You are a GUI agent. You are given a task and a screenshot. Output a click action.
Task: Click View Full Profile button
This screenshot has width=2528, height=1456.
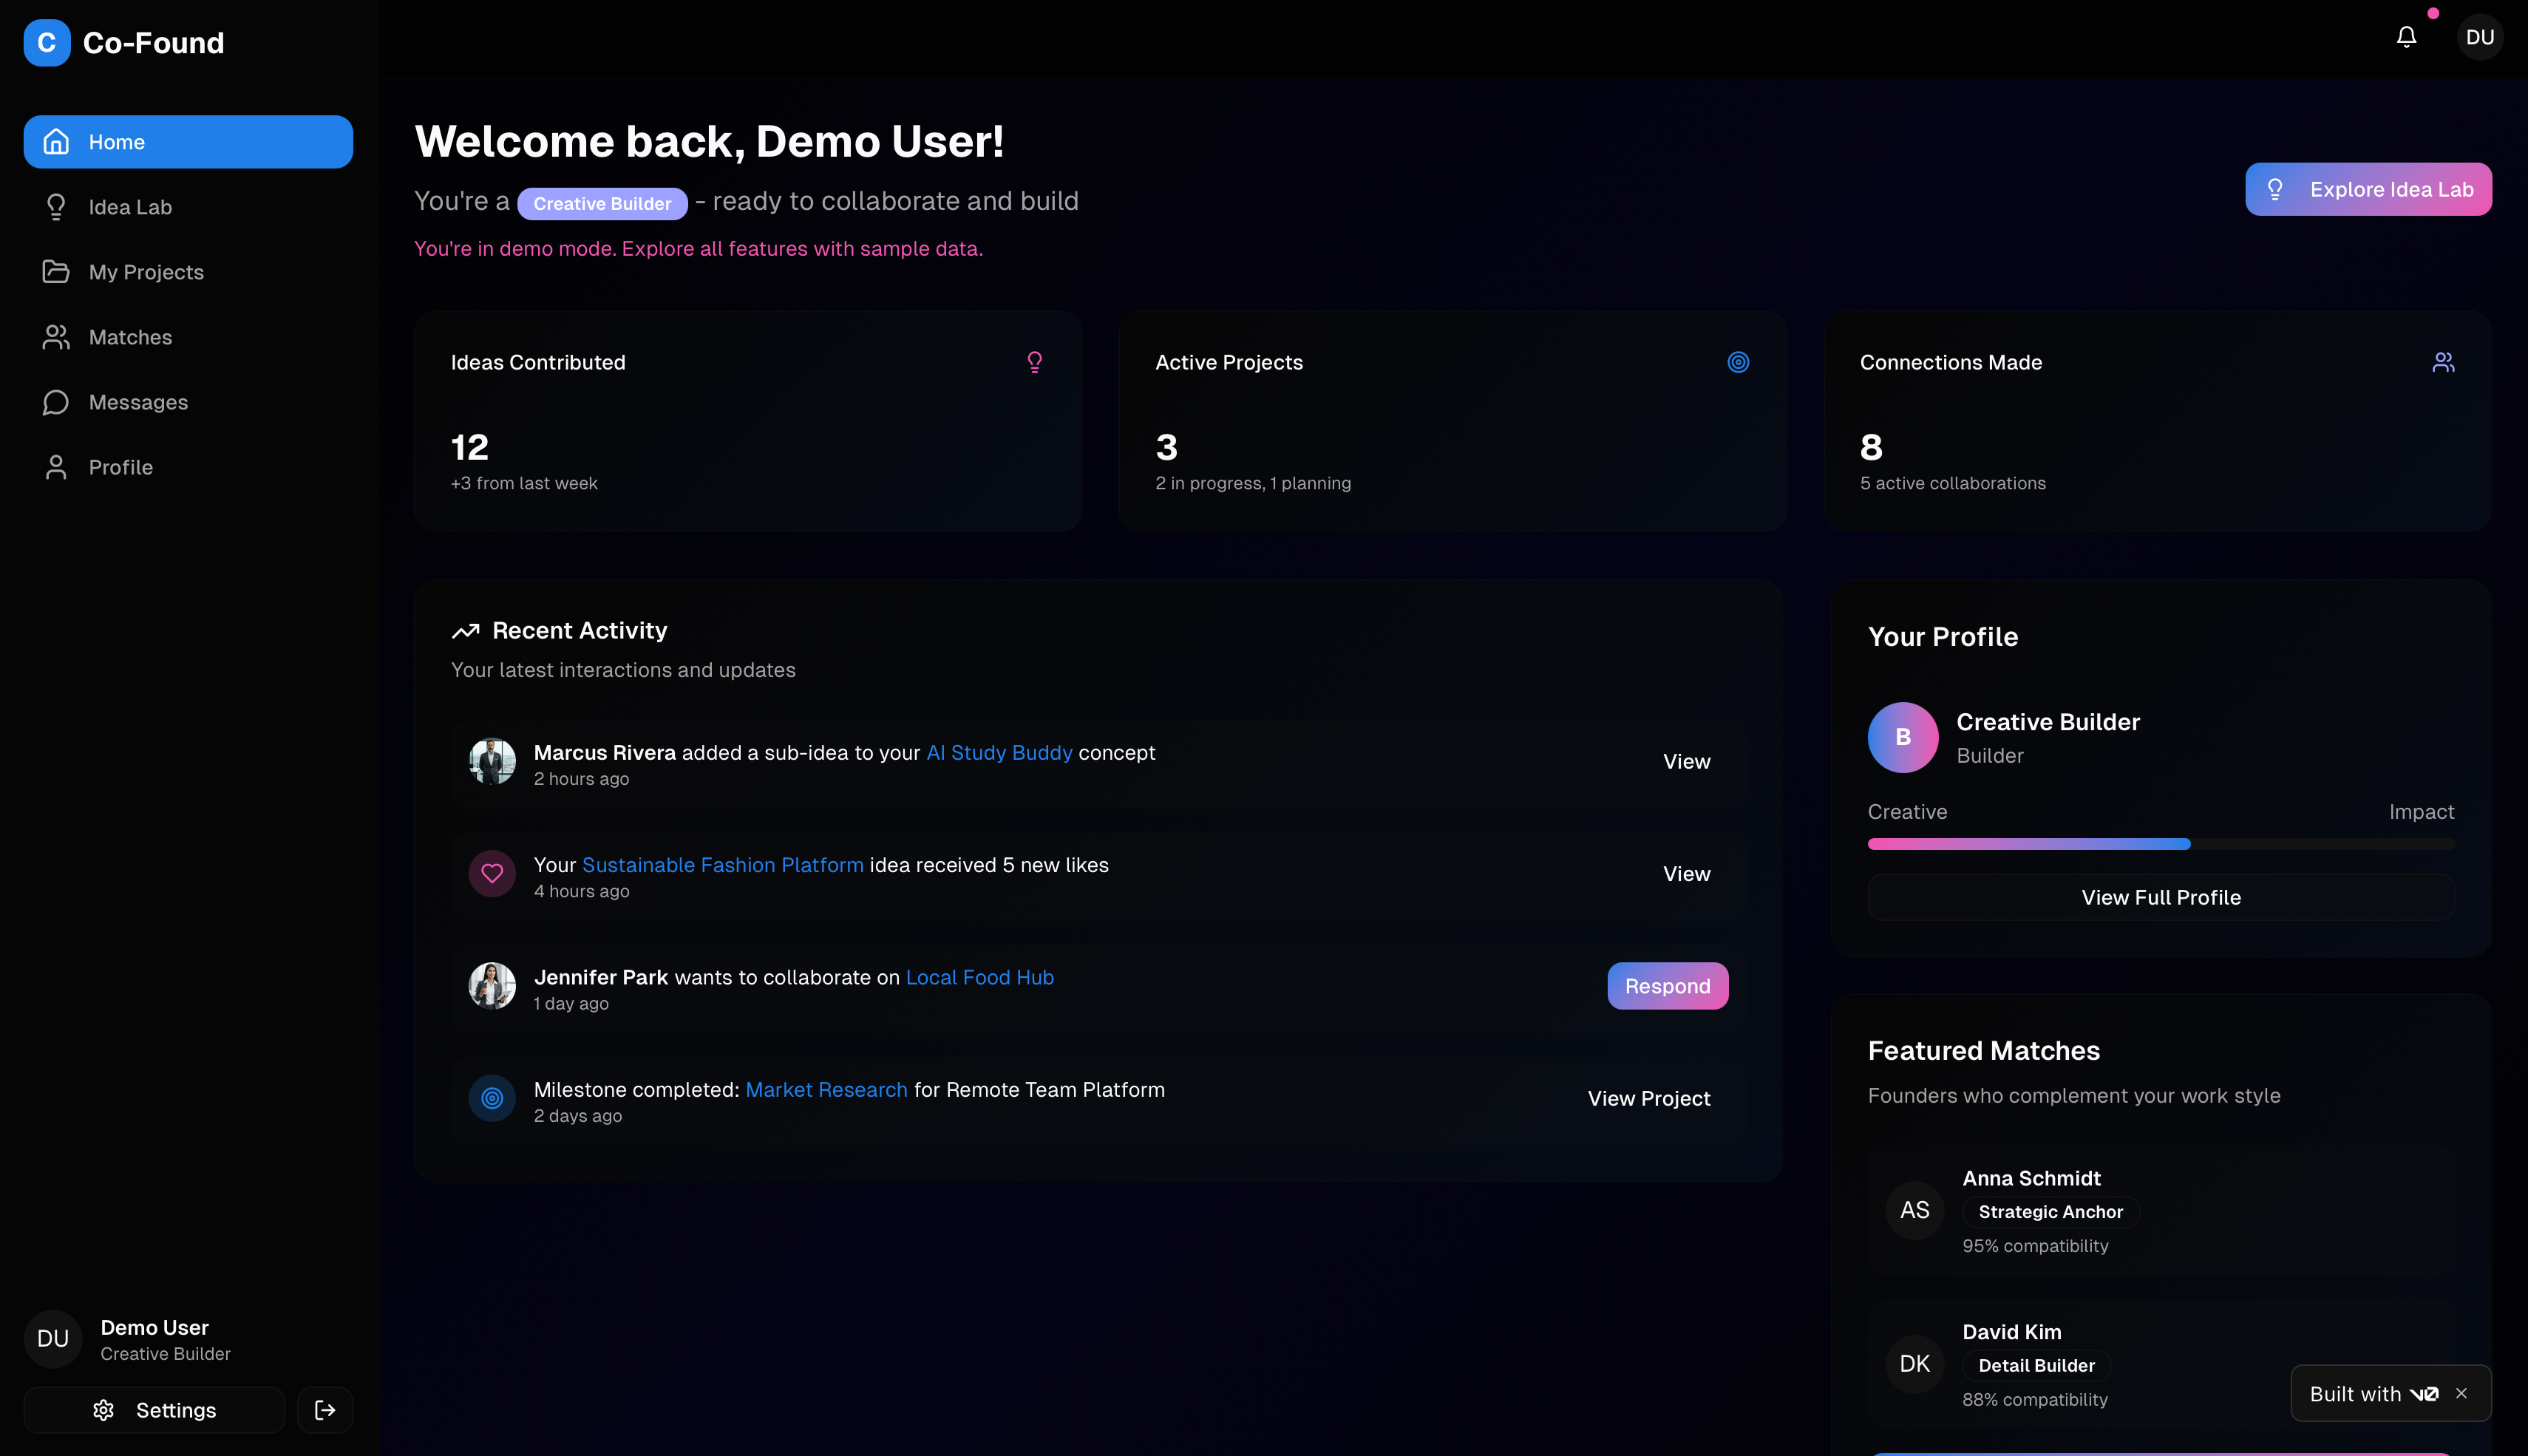(x=2160, y=897)
